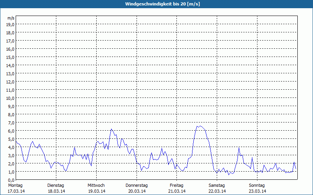Click the '20.03.14' date label
Screen dimensions: 313x195
coord(137,191)
